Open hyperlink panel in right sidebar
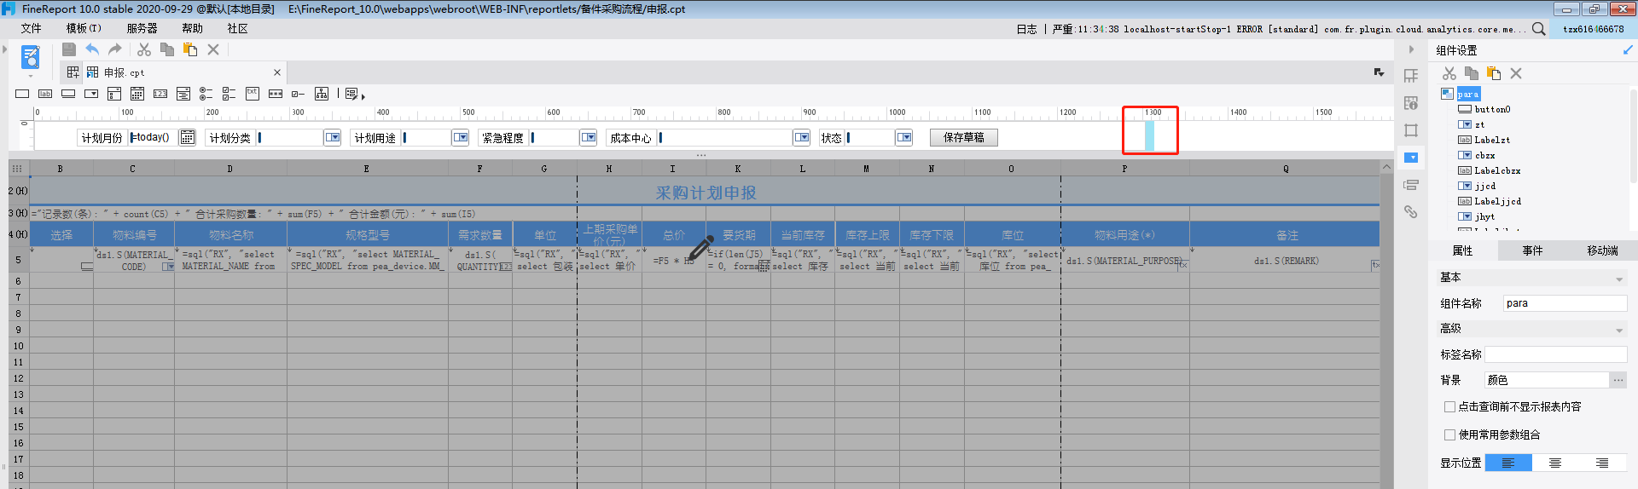This screenshot has width=1638, height=489. 1411,212
